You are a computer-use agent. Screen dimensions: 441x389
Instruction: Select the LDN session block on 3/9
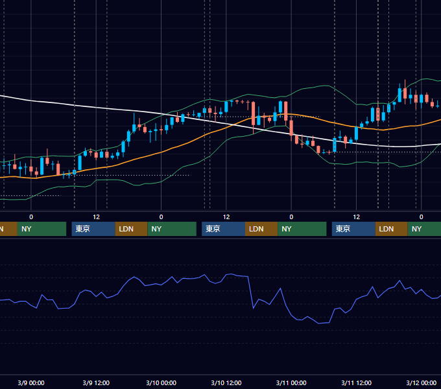coord(132,229)
